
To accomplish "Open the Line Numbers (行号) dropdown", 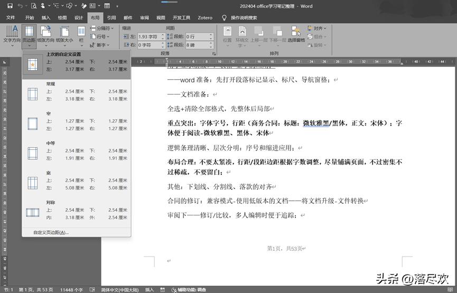I will (x=100, y=37).
